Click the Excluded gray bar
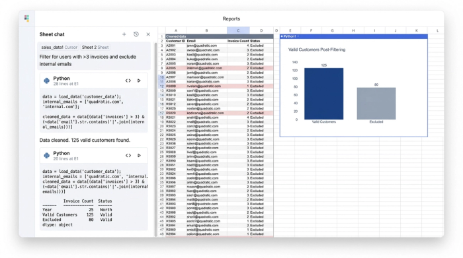 point(376,104)
